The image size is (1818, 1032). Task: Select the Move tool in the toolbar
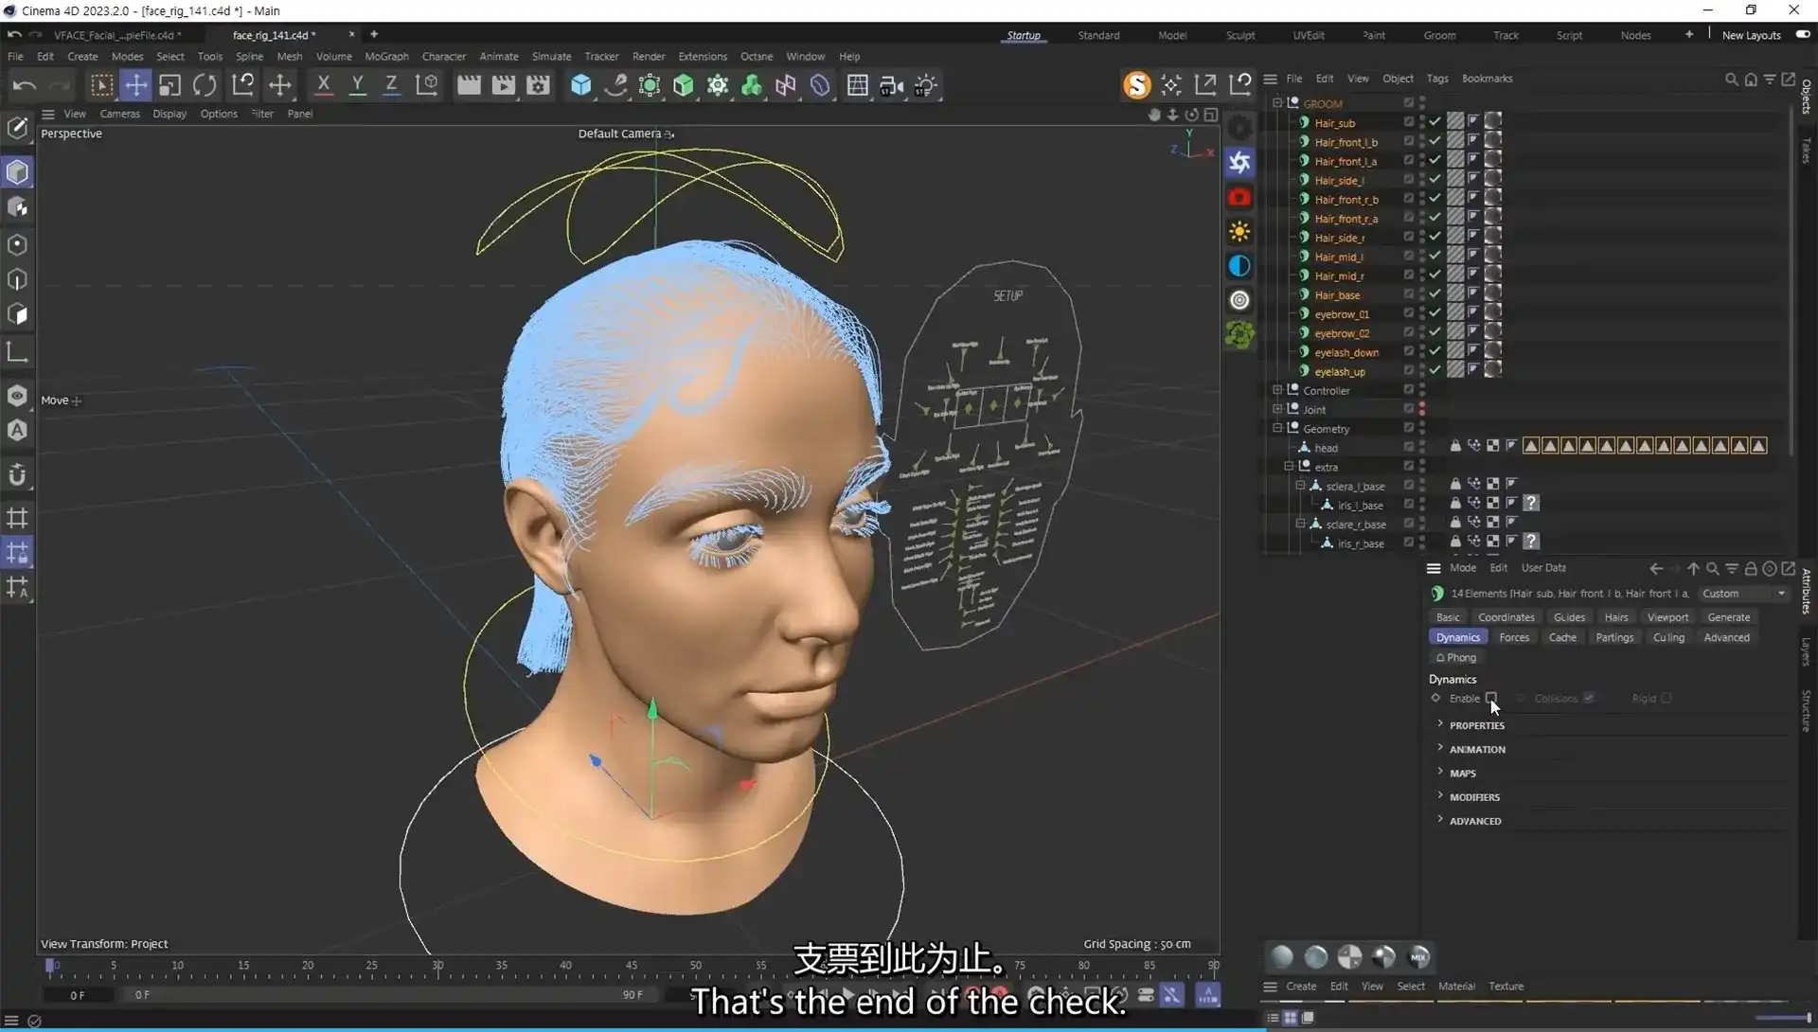[x=135, y=85]
